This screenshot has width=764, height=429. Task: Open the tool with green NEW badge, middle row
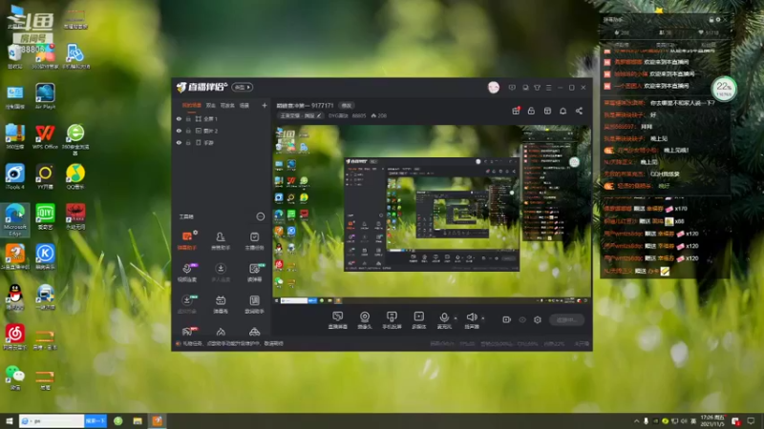[254, 272]
